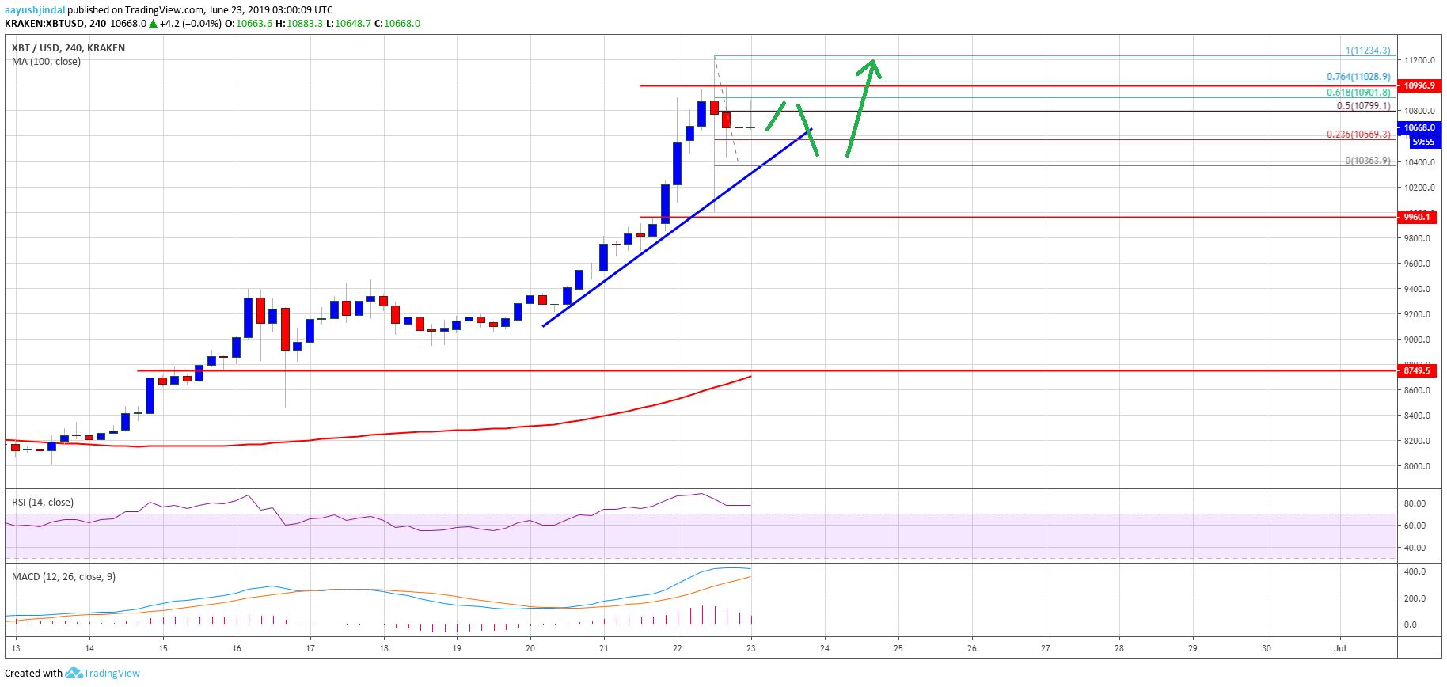
Task: Click the 0.5(10799.1) Fibonacci label
Action: pyautogui.click(x=1363, y=106)
